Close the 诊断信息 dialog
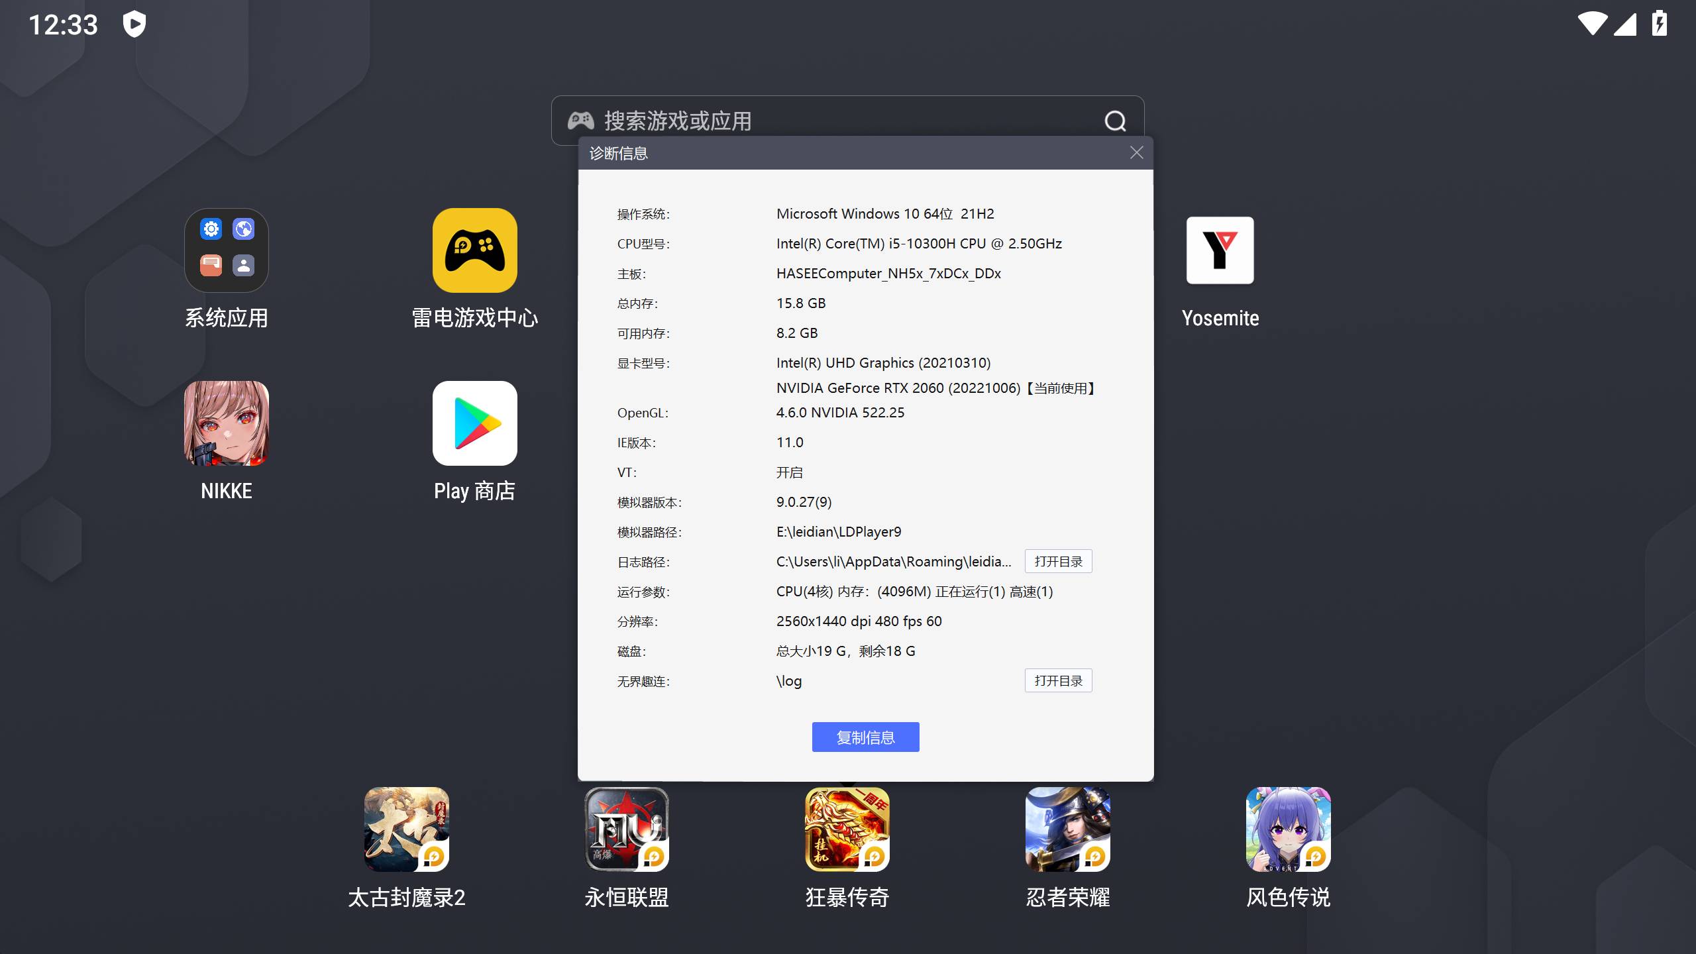This screenshot has width=1696, height=954. pyautogui.click(x=1136, y=153)
